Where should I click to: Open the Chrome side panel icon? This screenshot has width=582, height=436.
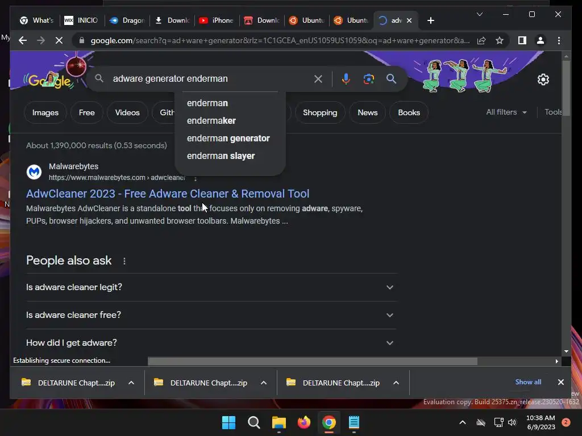522,40
